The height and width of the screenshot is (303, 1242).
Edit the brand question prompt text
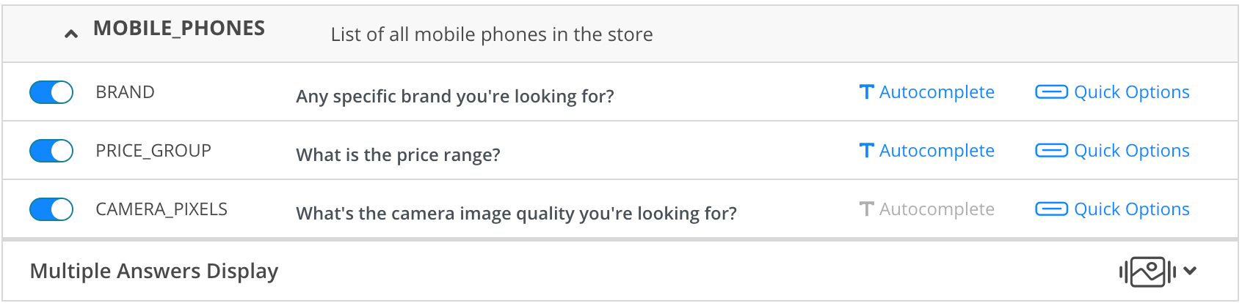pyautogui.click(x=455, y=97)
